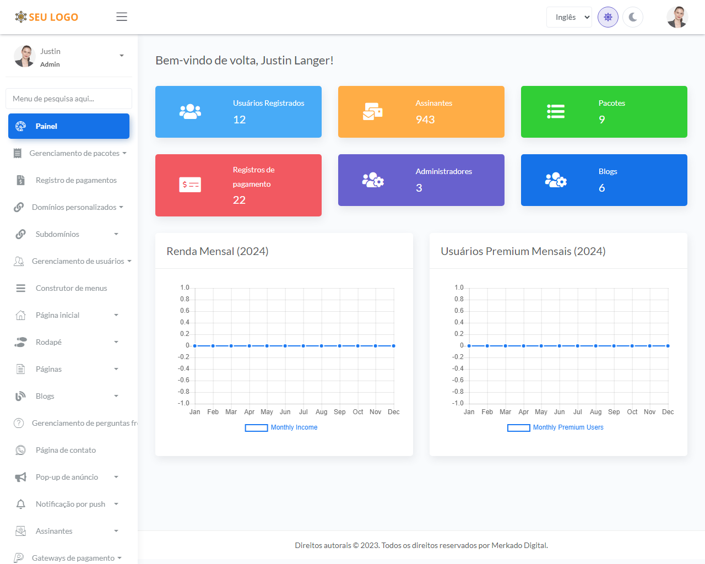Click the hamburger menu icon in header
The image size is (705, 564).
click(122, 17)
